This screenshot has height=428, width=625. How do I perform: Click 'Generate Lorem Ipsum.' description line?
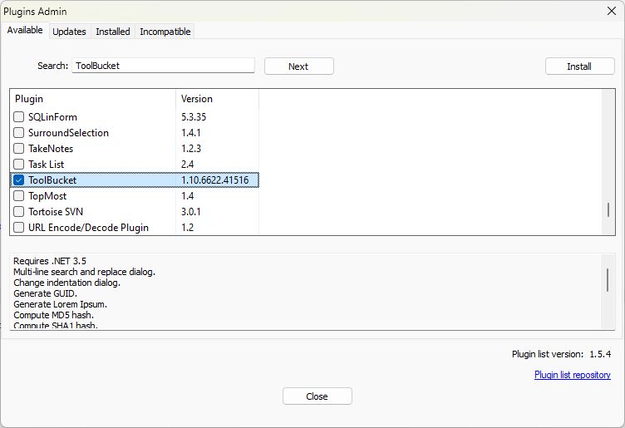coord(60,304)
